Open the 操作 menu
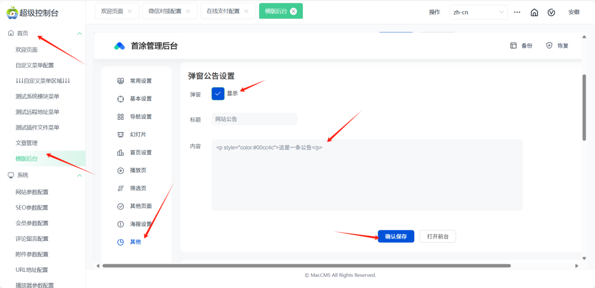 (435, 12)
